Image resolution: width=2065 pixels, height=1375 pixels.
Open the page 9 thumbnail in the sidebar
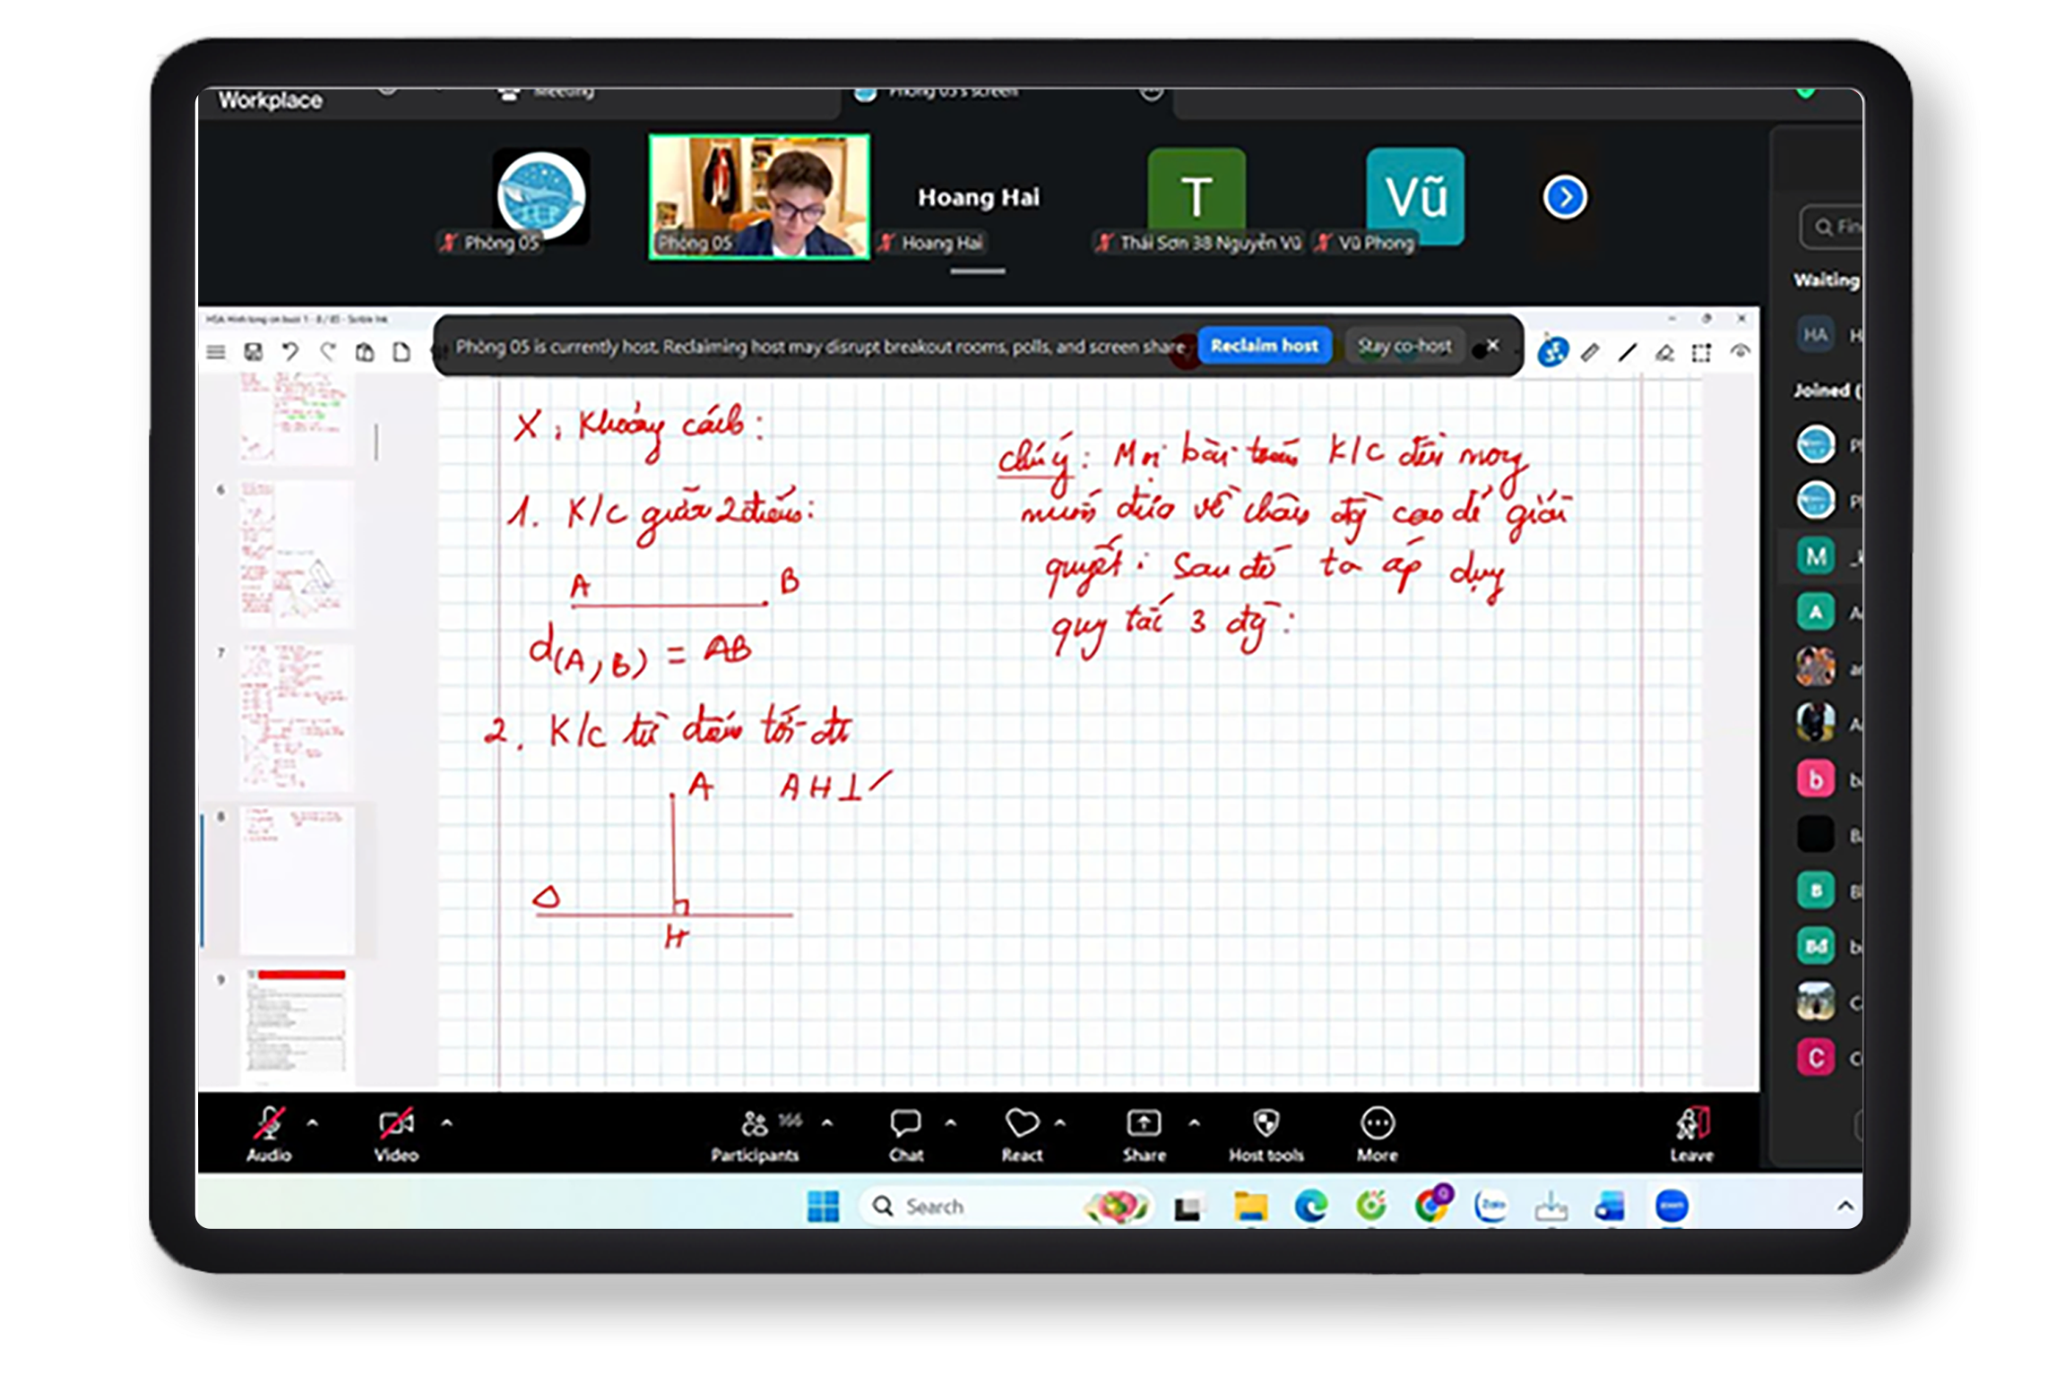pos(296,1021)
